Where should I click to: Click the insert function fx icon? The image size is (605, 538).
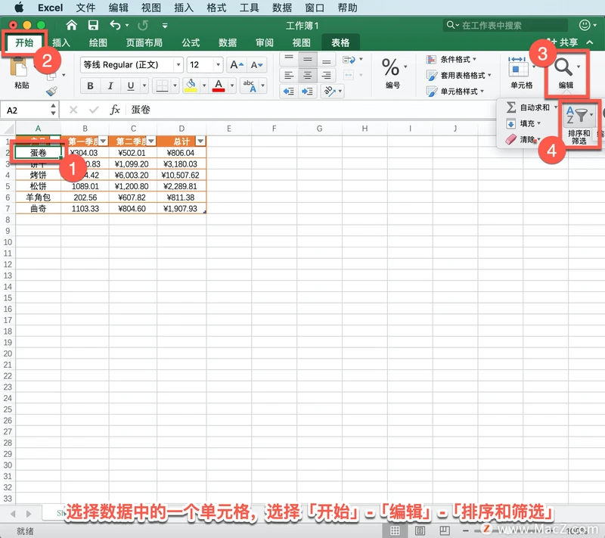115,110
